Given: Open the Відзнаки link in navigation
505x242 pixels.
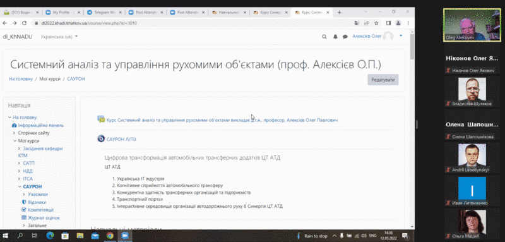Looking at the screenshot, I should (37, 202).
